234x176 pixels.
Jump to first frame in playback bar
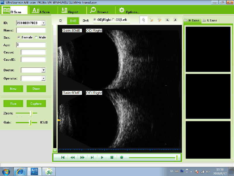63,158
